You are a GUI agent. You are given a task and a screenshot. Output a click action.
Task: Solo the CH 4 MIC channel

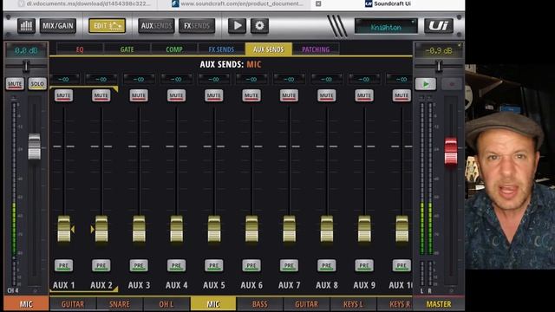click(x=37, y=84)
